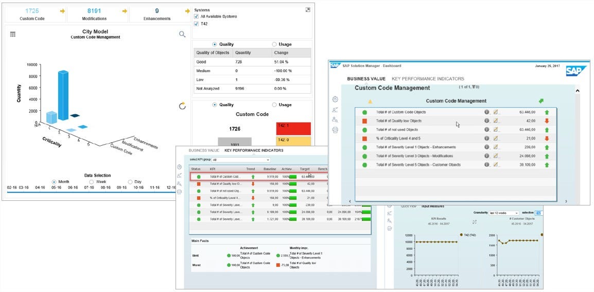Viewport: 594px width, 292px height.
Task: Select Quality radio above the objects table
Action: pos(215,44)
